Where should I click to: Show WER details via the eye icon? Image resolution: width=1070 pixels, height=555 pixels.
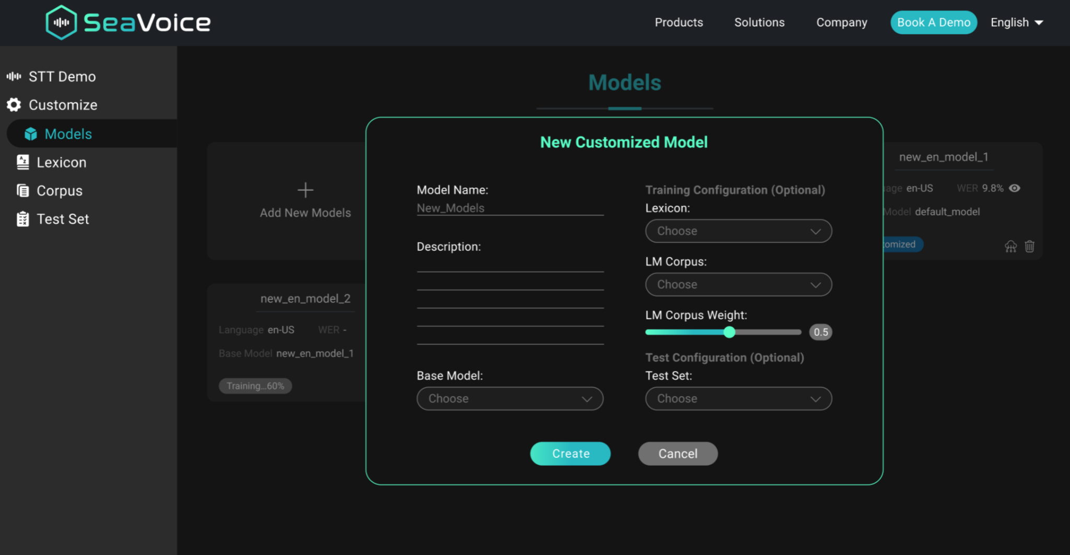tap(1015, 188)
